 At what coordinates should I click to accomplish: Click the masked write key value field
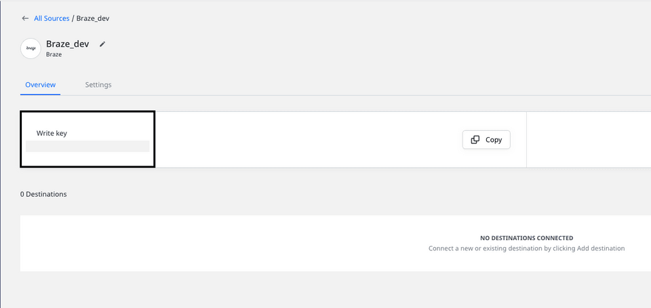[87, 146]
